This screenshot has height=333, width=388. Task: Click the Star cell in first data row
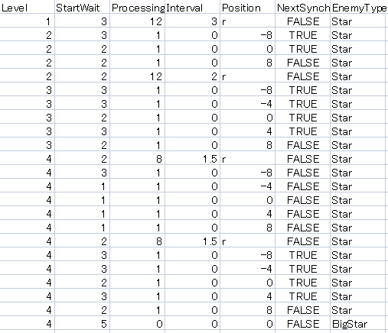(x=358, y=21)
